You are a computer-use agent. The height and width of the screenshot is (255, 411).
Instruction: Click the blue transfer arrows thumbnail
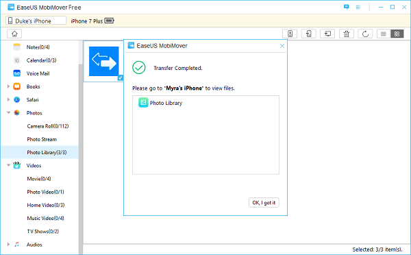coord(104,62)
